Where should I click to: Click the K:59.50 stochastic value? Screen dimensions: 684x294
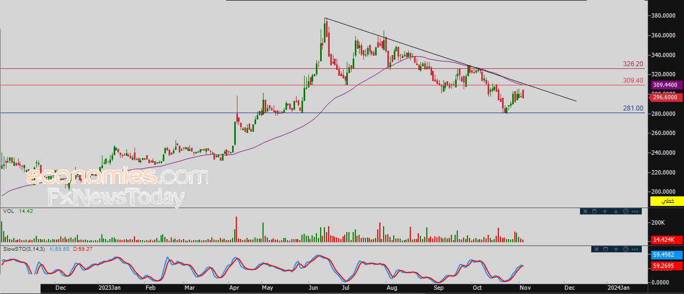[59, 249]
